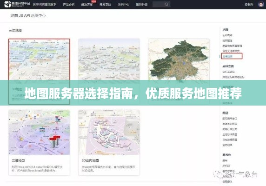The image size is (266, 186).
Task: Select 通用 under 覆盖物 in sidebar
Action: pos(225,160)
